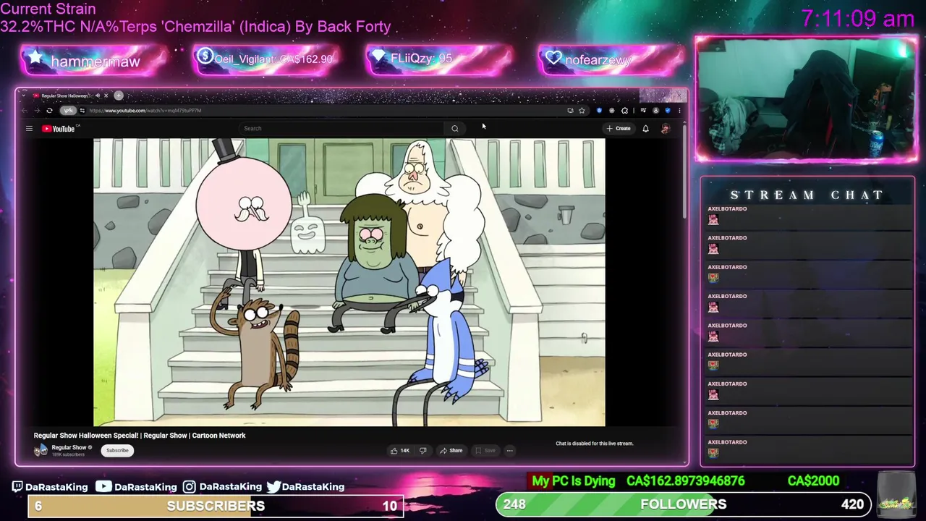Click the blue shield extension icon
926x521 pixels.
coord(599,111)
